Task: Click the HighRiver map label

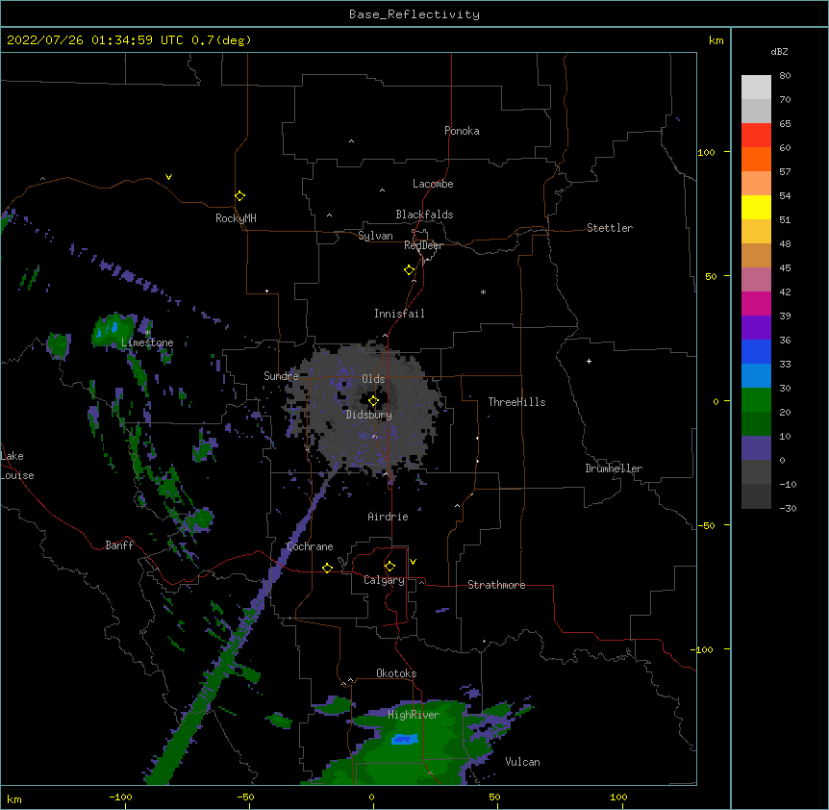Action: coord(414,715)
